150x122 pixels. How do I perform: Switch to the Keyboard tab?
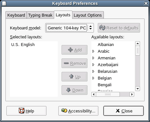coord(16,15)
